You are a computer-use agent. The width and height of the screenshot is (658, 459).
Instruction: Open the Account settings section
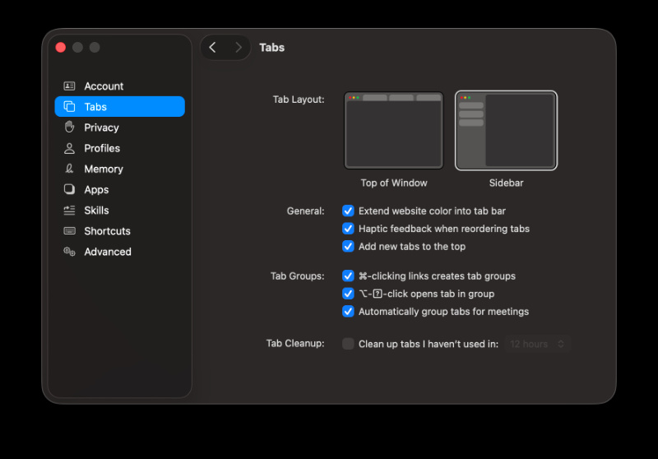pyautogui.click(x=119, y=86)
